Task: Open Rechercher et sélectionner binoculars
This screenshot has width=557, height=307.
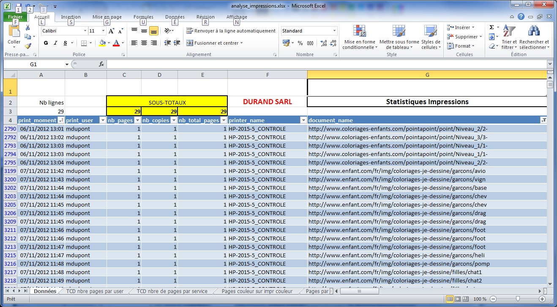Action: point(534,37)
